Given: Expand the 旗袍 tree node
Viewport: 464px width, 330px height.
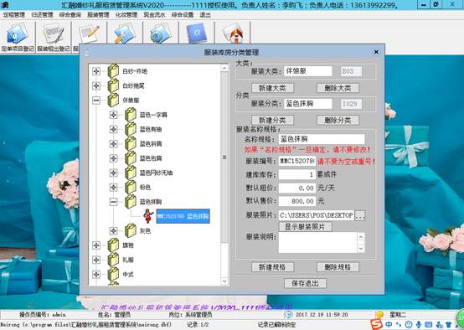Looking at the screenshot, I should (x=96, y=245).
